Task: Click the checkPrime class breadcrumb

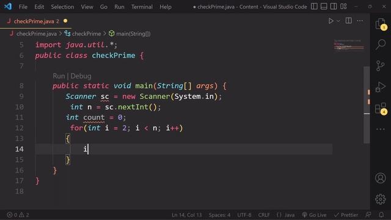Action: (86, 34)
